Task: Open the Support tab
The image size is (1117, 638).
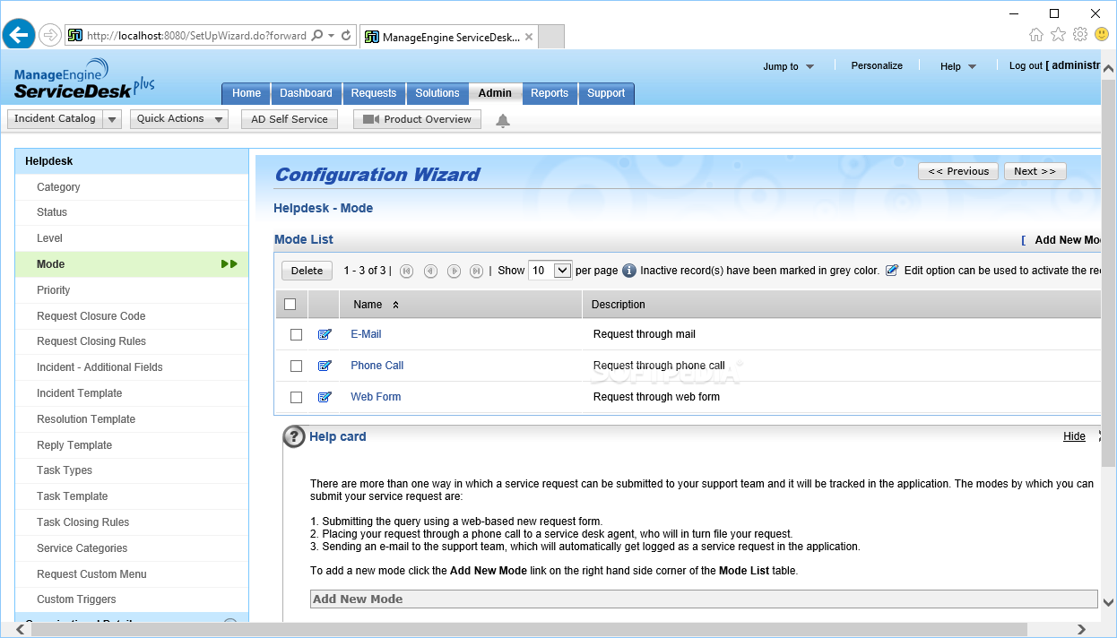Action: [606, 93]
